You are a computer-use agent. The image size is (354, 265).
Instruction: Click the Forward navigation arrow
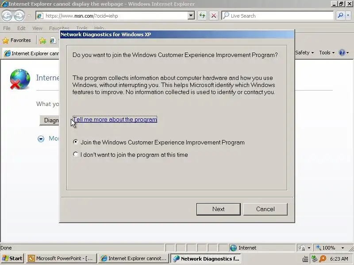tap(19, 16)
